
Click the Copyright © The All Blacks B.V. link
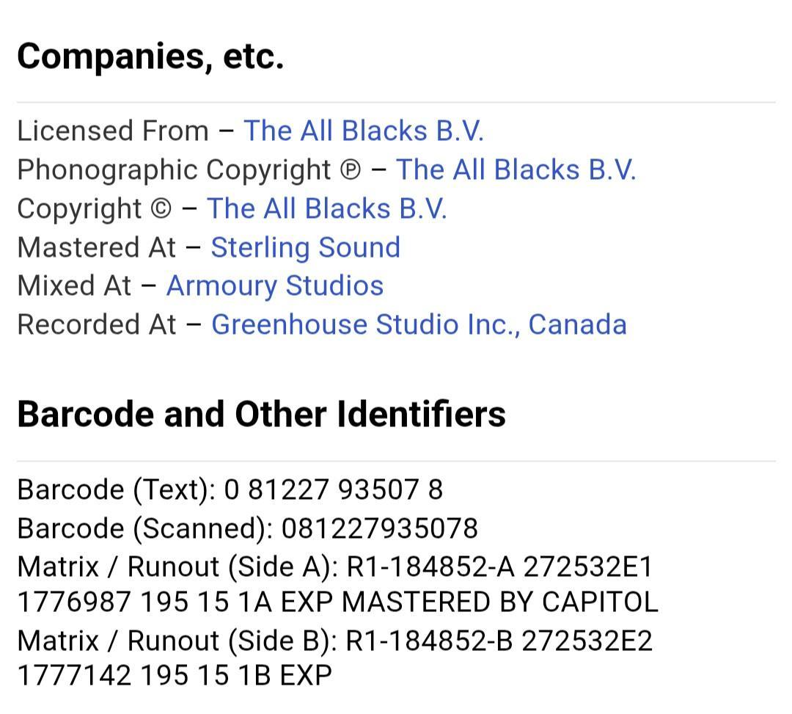327,208
